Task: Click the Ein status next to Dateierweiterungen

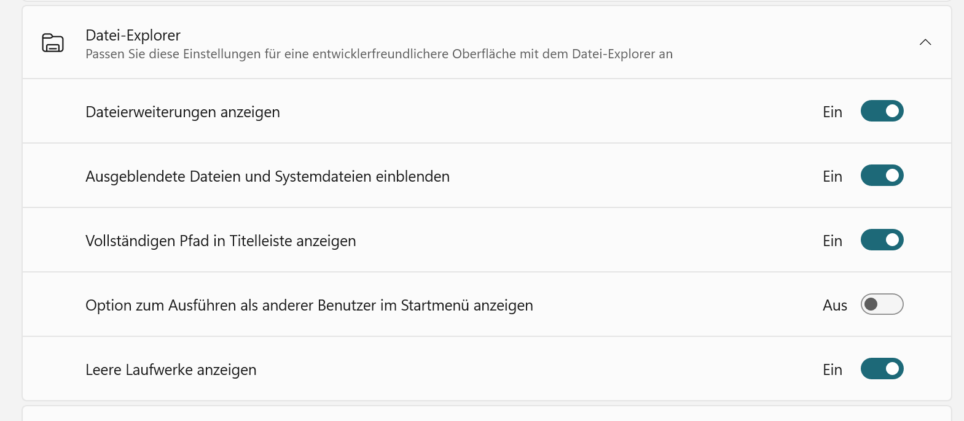Action: [x=833, y=112]
